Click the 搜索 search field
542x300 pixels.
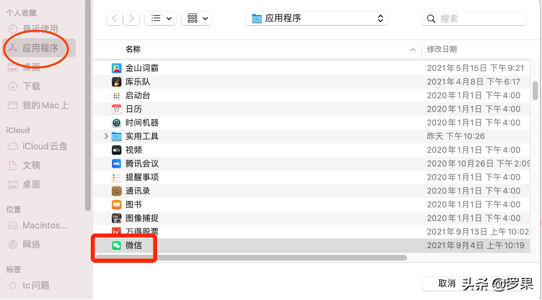[474, 18]
